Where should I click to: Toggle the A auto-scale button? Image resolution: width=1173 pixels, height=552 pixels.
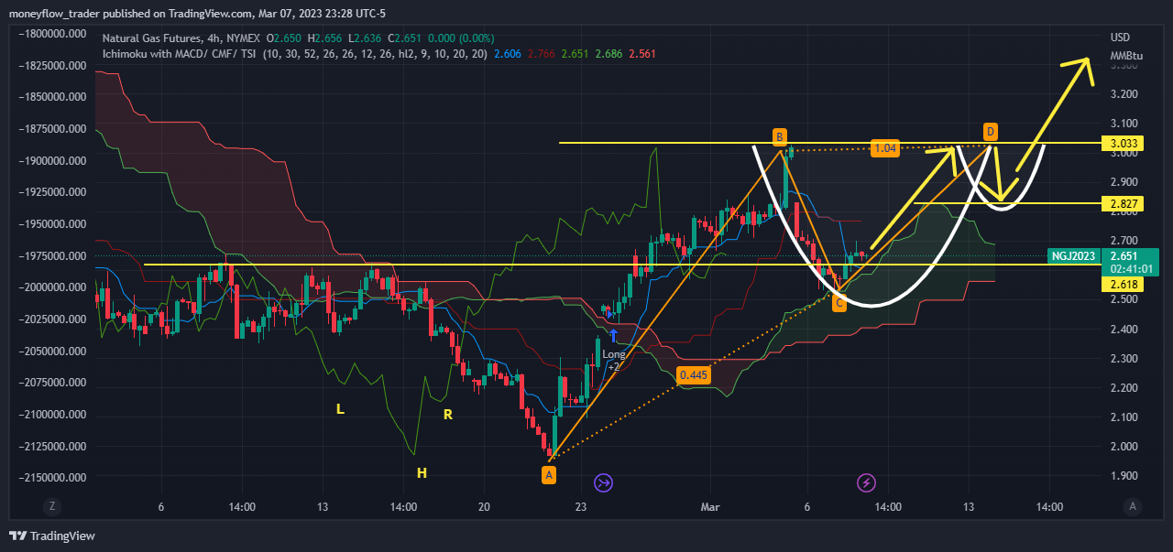pos(1134,506)
